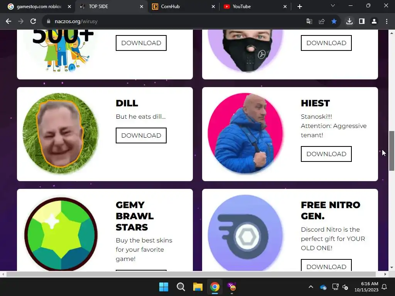
Task: Click the text 'But he eats dill...'
Action: tap(141, 116)
